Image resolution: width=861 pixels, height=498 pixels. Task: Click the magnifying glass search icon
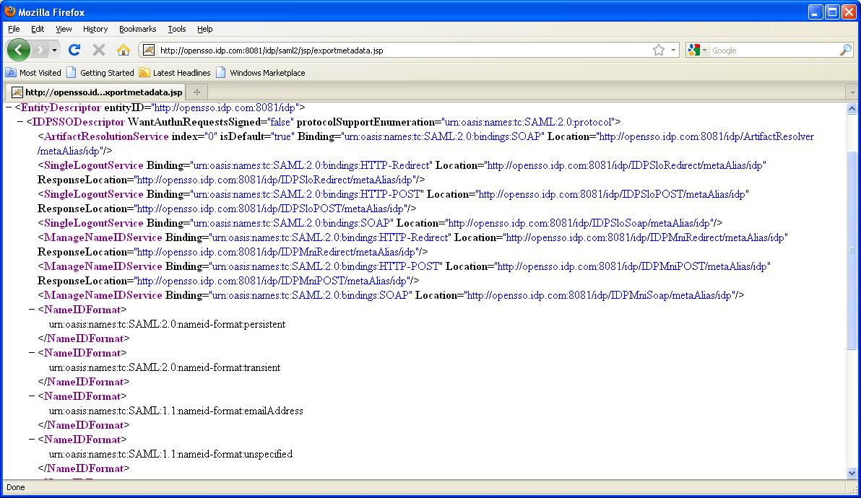click(846, 50)
